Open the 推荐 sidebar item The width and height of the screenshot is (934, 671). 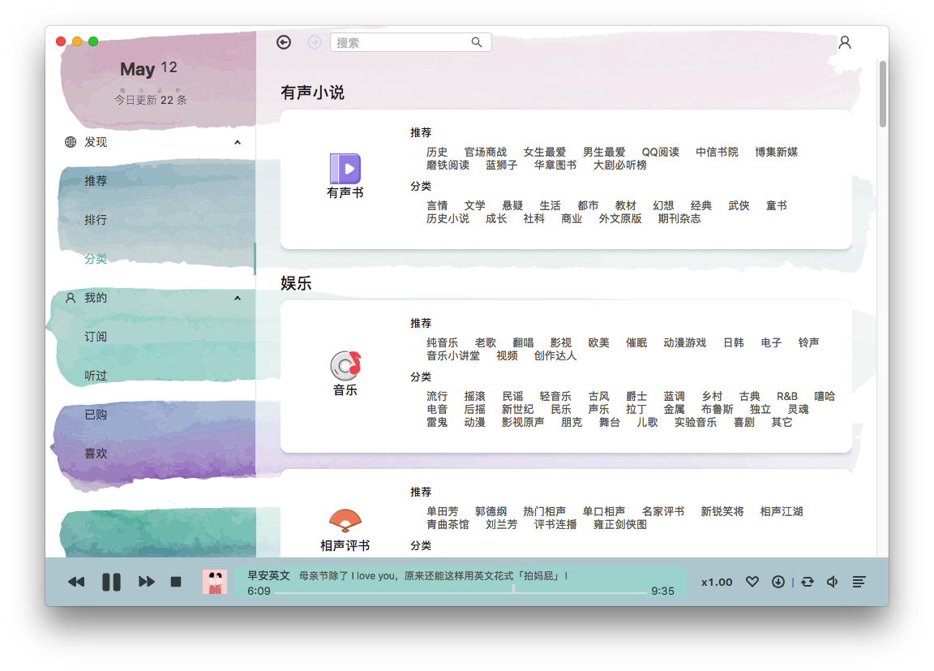coord(96,181)
